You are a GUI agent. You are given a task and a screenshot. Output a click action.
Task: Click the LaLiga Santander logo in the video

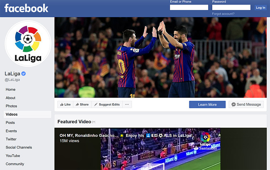(206, 141)
